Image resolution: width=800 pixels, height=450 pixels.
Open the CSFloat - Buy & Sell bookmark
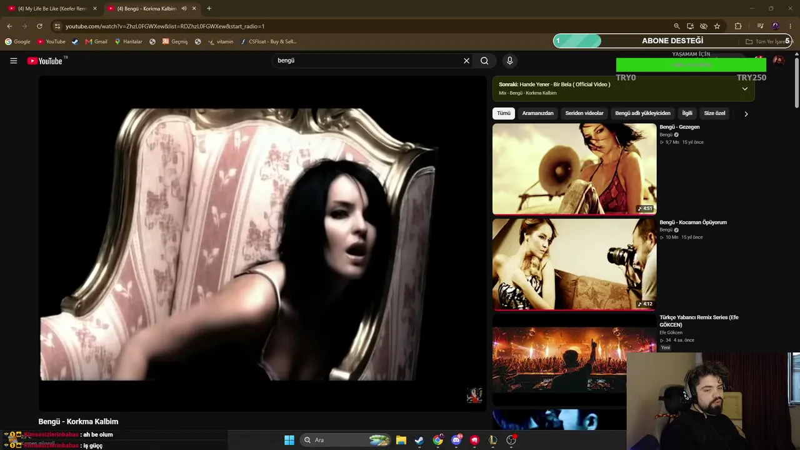coord(269,42)
